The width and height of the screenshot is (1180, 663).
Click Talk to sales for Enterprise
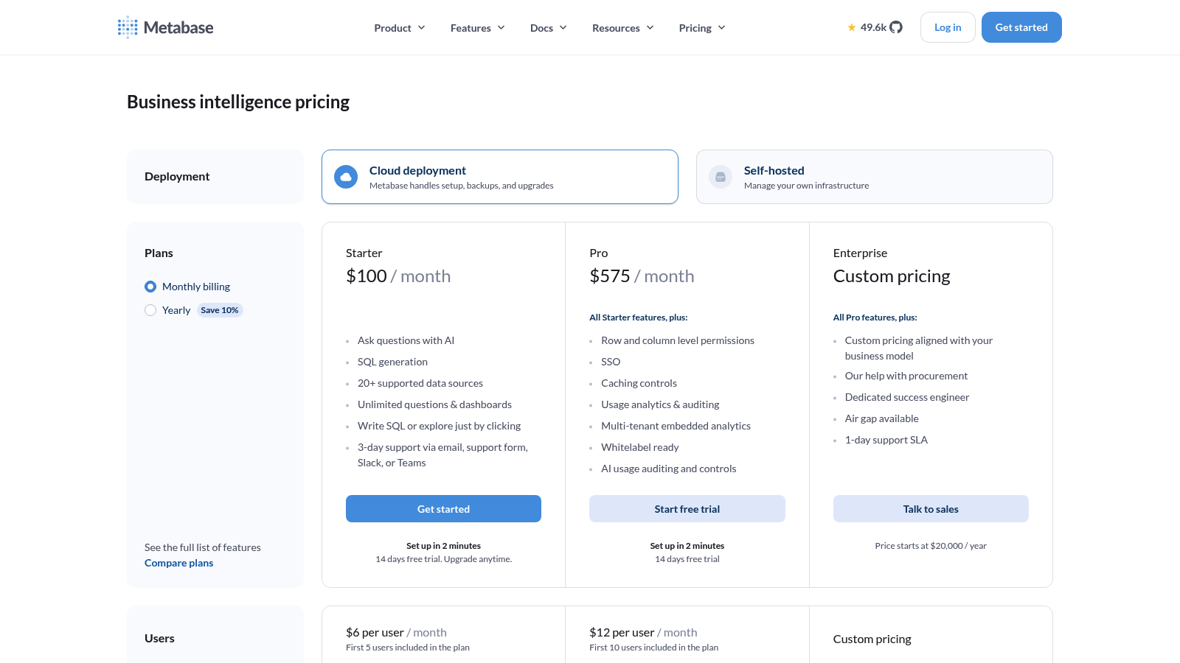click(x=931, y=509)
